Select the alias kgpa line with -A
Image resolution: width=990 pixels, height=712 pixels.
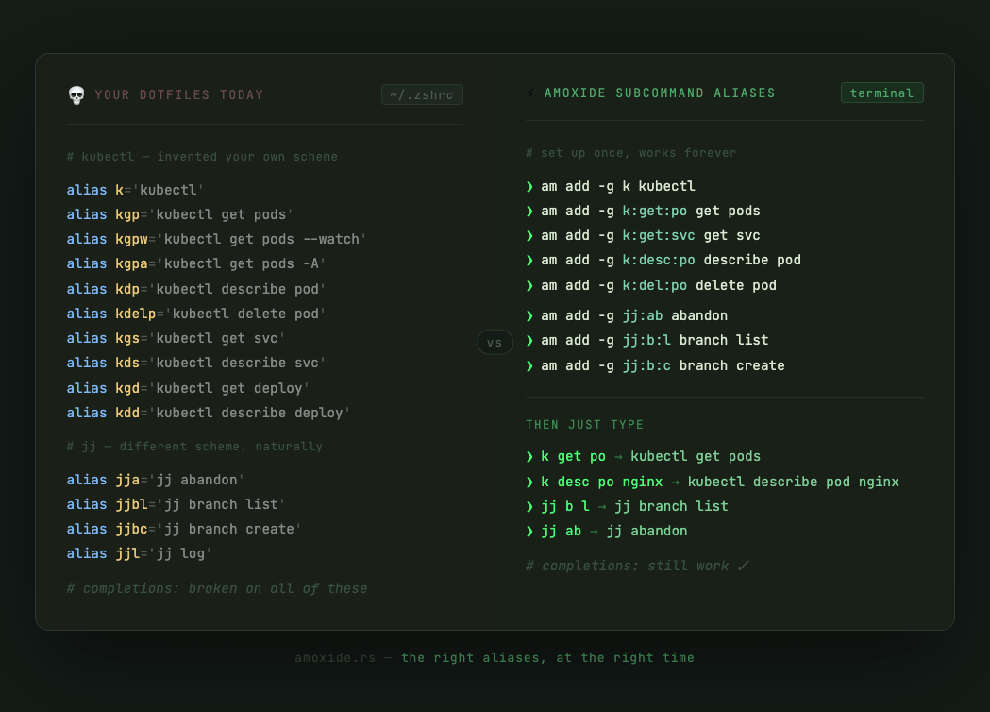[x=195, y=264]
